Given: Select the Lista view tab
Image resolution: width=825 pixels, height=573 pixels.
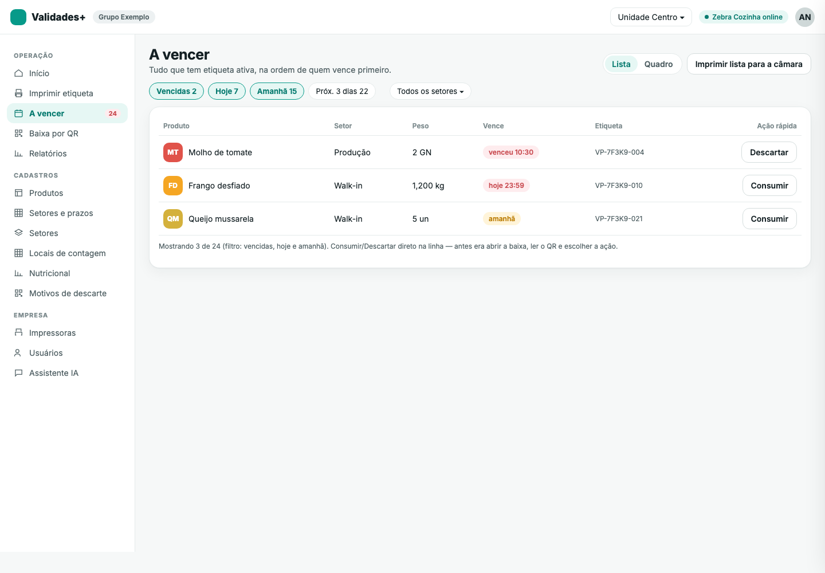Looking at the screenshot, I should (x=621, y=64).
